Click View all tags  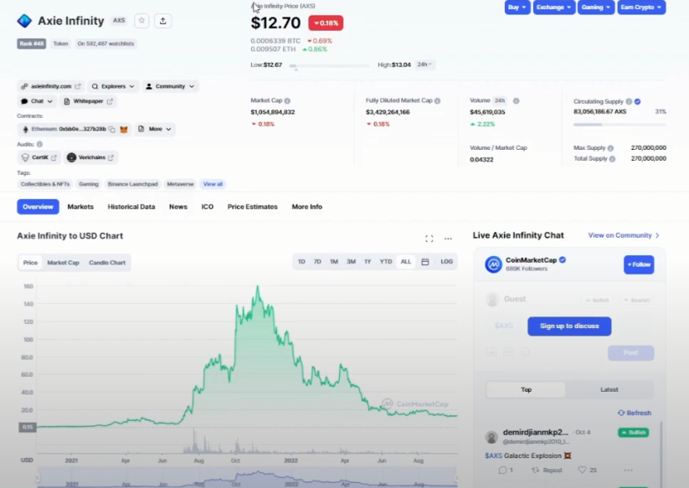213,184
